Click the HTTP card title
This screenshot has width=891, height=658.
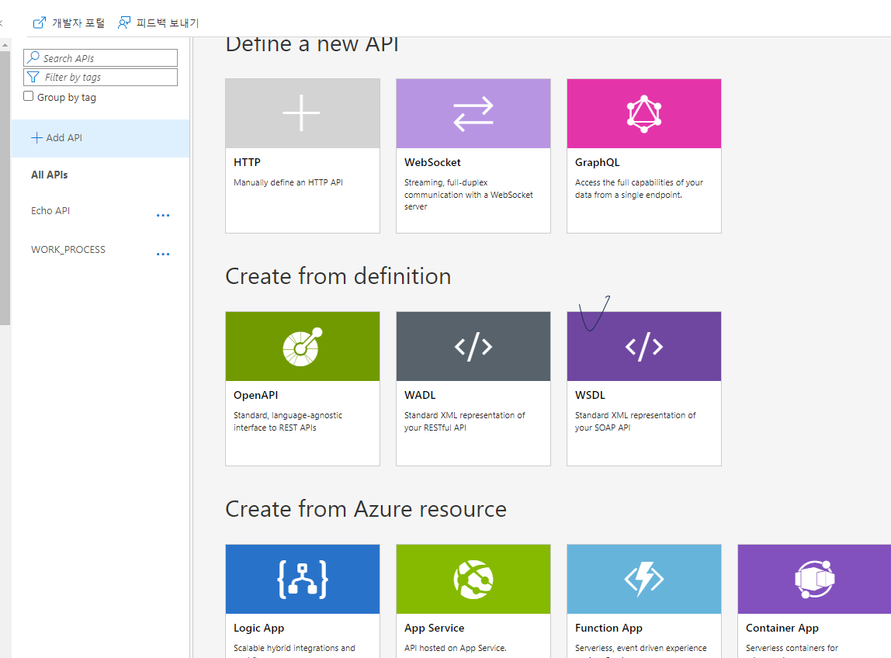click(x=247, y=162)
